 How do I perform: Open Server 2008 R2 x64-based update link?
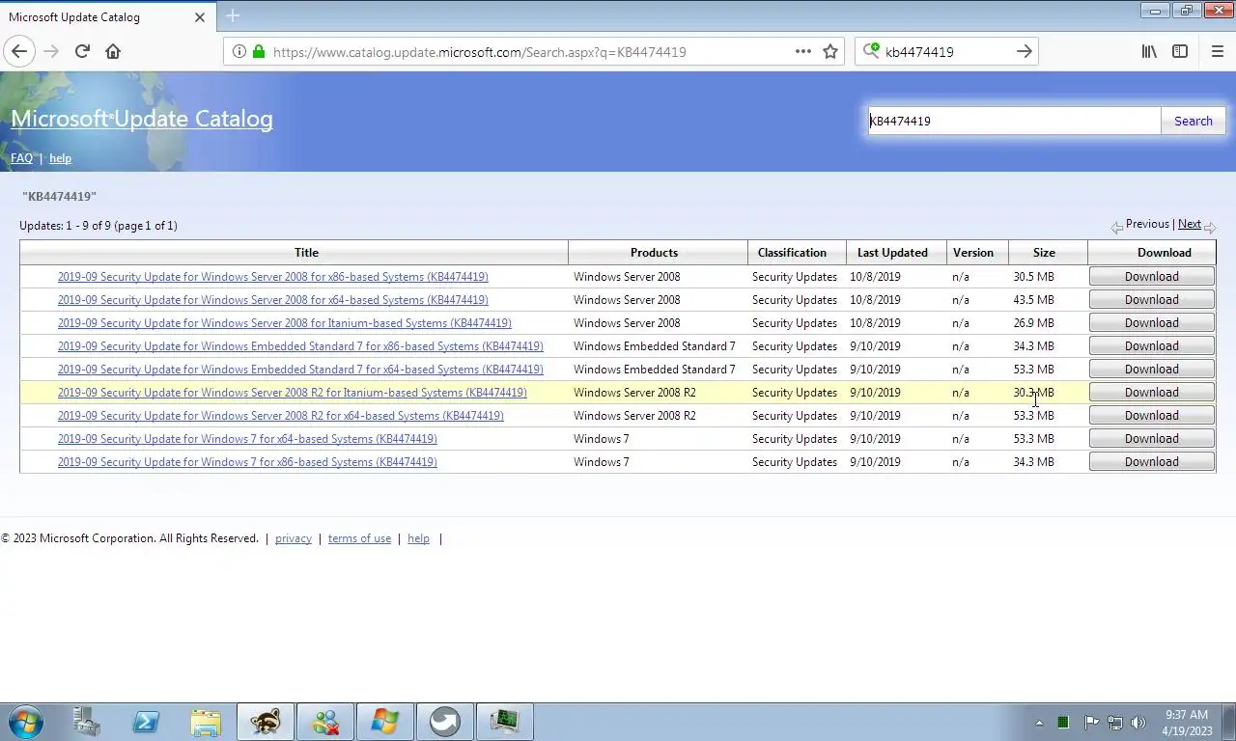(280, 416)
